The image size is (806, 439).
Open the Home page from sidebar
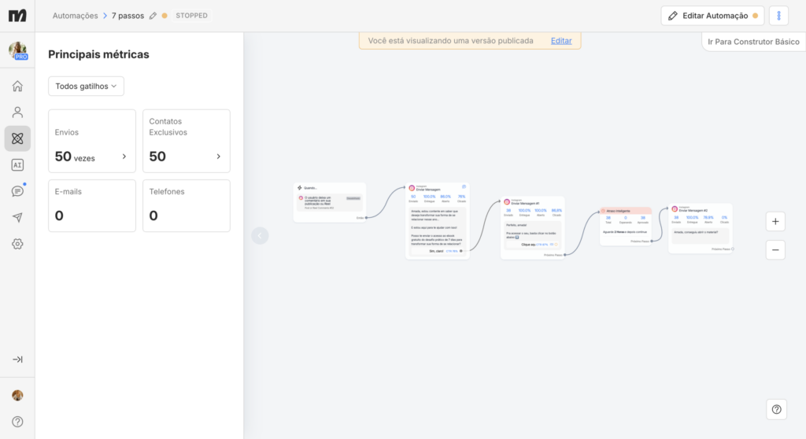pyautogui.click(x=17, y=86)
